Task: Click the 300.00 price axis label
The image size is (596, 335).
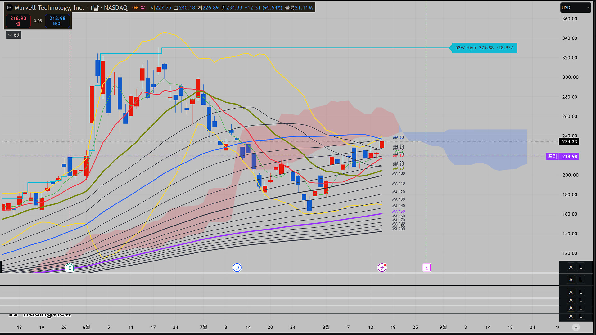Action: click(571, 77)
